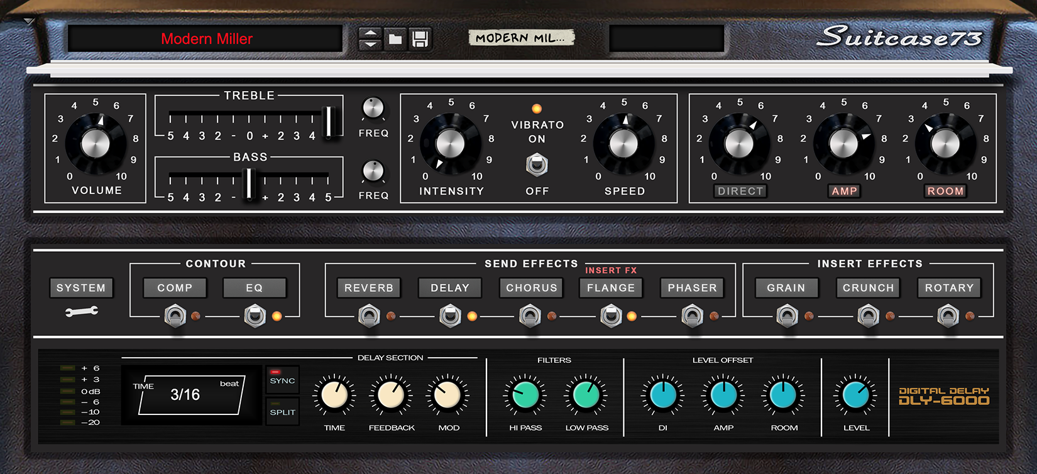Click the blank display right of tape label

pos(666,39)
